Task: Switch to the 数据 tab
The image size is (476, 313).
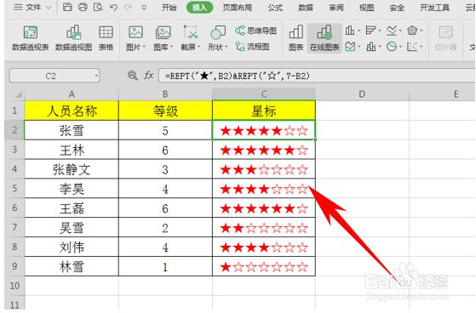Action: [306, 8]
